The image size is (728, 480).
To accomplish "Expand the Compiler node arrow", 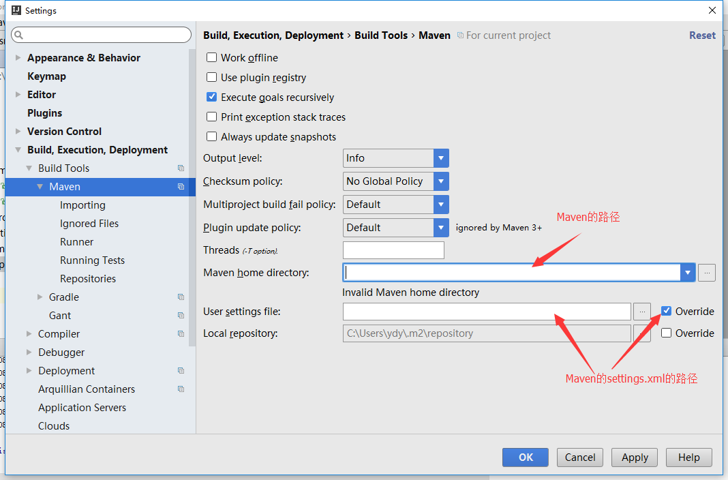I will tap(29, 334).
